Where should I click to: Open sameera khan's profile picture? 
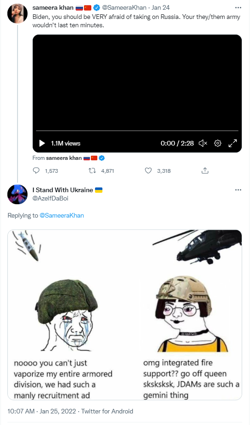(18, 13)
